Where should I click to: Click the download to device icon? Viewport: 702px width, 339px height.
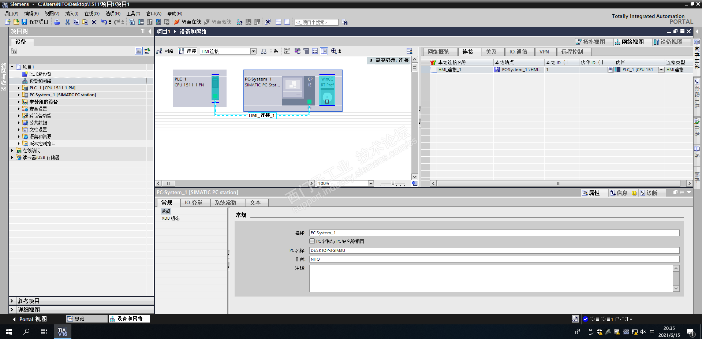pos(141,22)
